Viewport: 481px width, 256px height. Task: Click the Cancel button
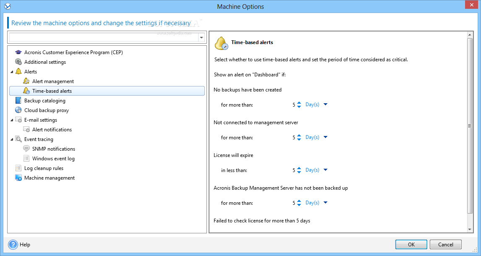coord(445,244)
